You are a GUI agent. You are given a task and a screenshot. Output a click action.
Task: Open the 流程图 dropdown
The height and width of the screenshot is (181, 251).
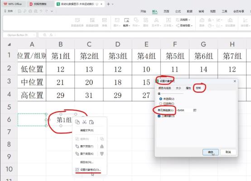(183, 20)
